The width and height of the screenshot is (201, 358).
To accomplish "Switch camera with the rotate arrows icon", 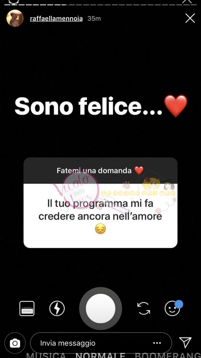I will click(x=144, y=308).
